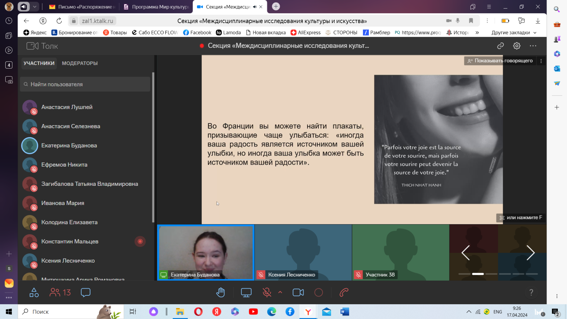Click the recording indicator beside Константин Мальцев

(x=140, y=242)
